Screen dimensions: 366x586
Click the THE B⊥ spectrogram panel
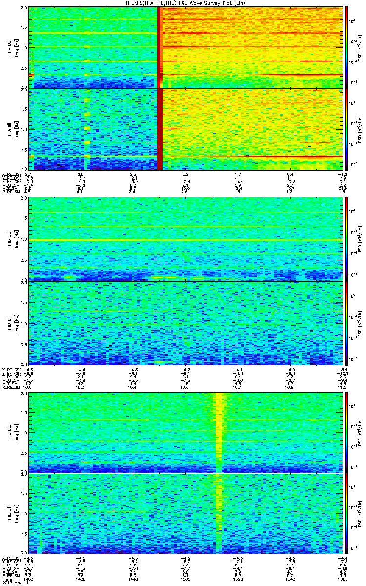pos(185,432)
